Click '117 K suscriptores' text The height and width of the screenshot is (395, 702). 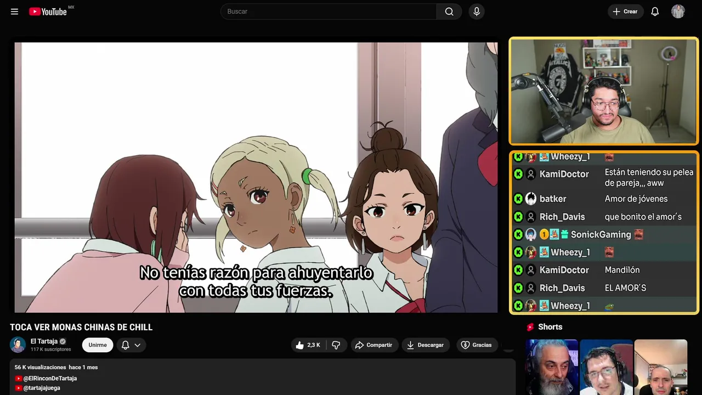51,349
